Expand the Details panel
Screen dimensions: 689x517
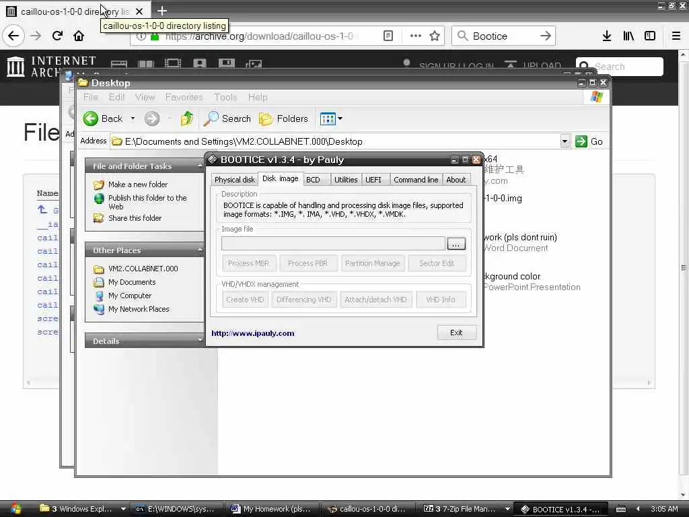click(x=199, y=341)
